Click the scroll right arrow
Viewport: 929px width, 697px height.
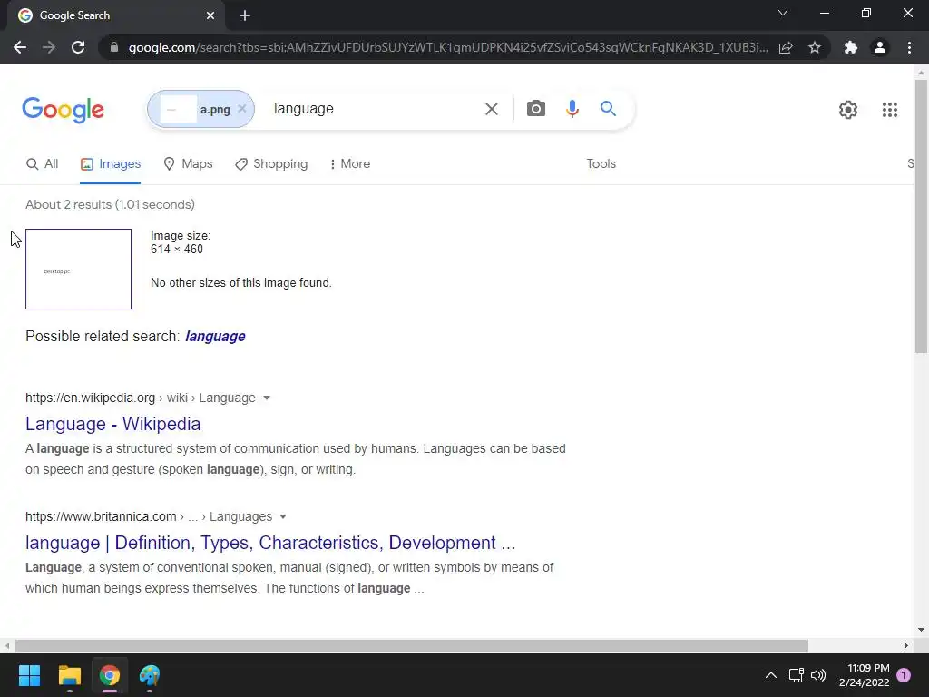pos(906,645)
